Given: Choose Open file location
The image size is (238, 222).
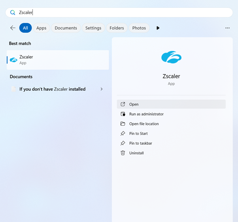Looking at the screenshot, I should 171,124.
